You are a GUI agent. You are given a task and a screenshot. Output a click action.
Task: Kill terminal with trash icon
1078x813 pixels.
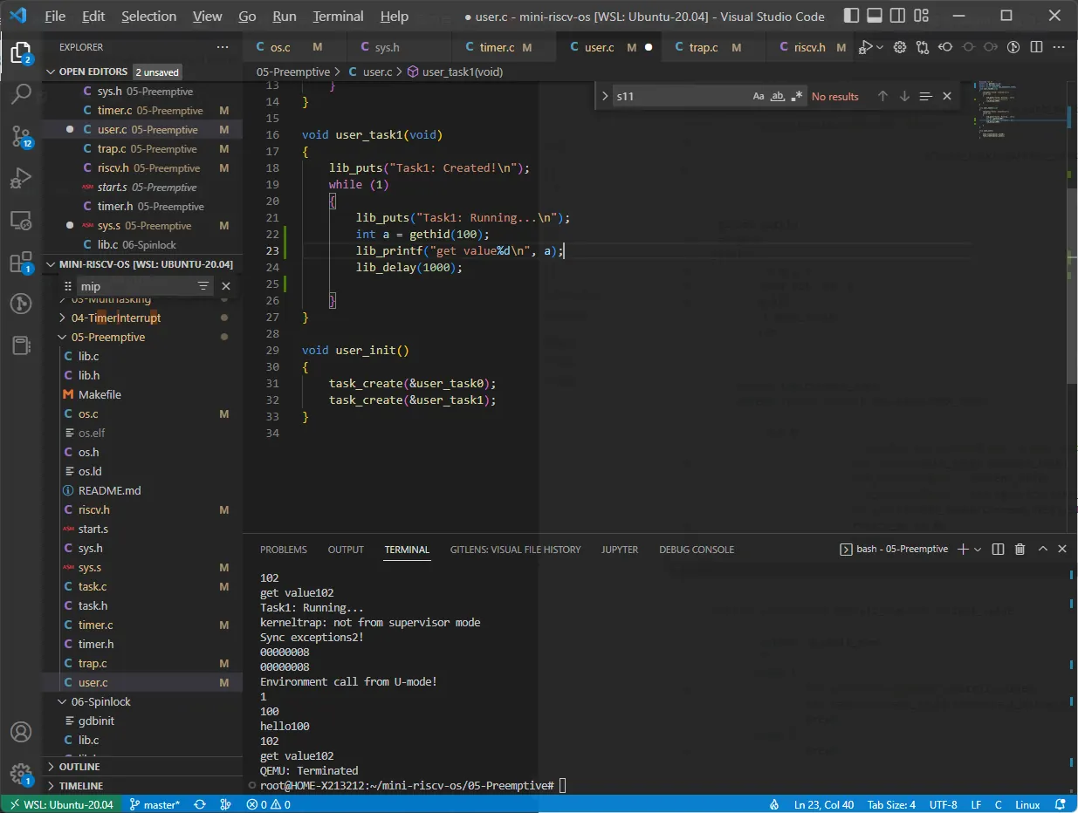[x=1020, y=550]
